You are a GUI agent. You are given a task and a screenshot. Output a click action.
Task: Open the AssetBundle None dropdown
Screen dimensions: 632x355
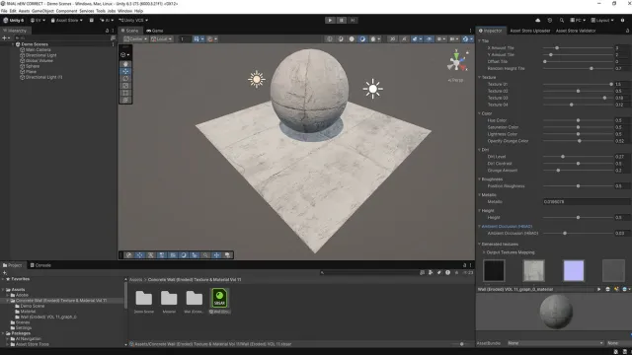tap(555, 343)
